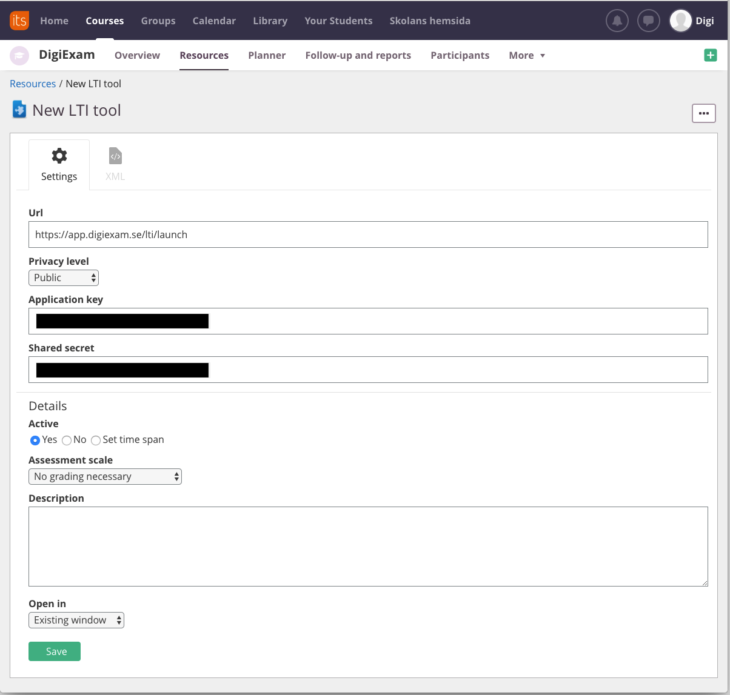
Task: Click the Description text area
Action: tap(368, 547)
